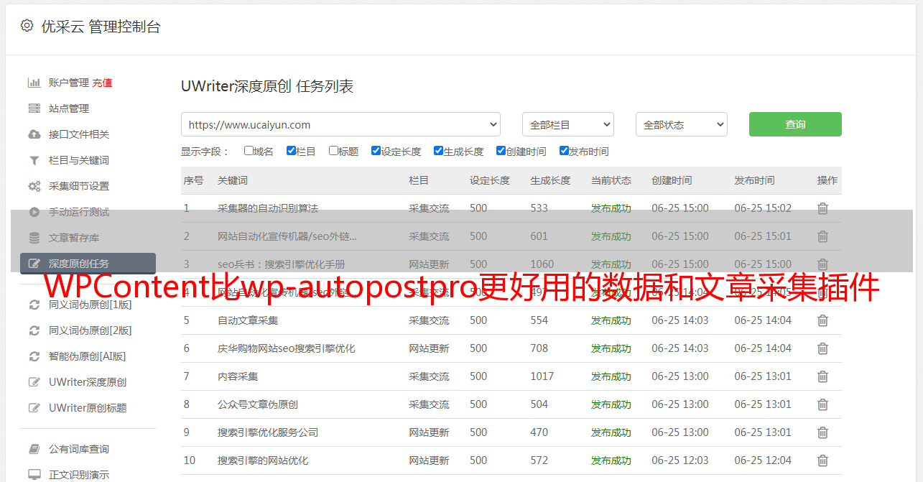923x482 pixels.
Task: Open 采集细节设置 menu item
Action: tap(79, 186)
